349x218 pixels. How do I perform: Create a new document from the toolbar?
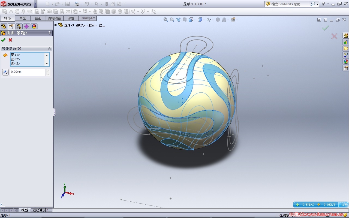click(x=48, y=4)
